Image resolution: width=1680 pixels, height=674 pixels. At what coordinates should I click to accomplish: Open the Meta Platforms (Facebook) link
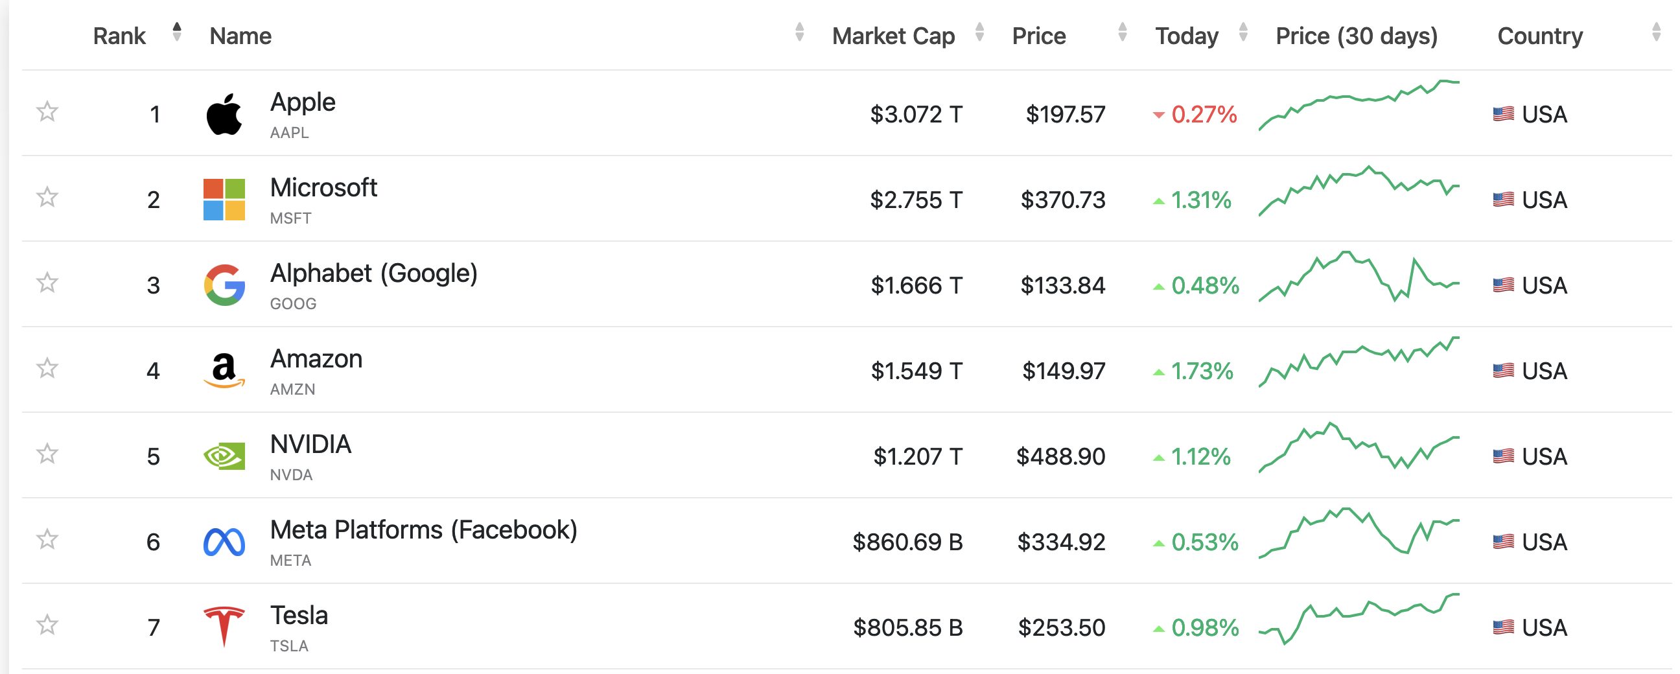pos(424,530)
